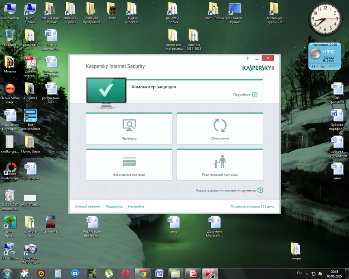Show hidden system tray icons
Viewport: 349px width, 279px height.
pos(307,274)
